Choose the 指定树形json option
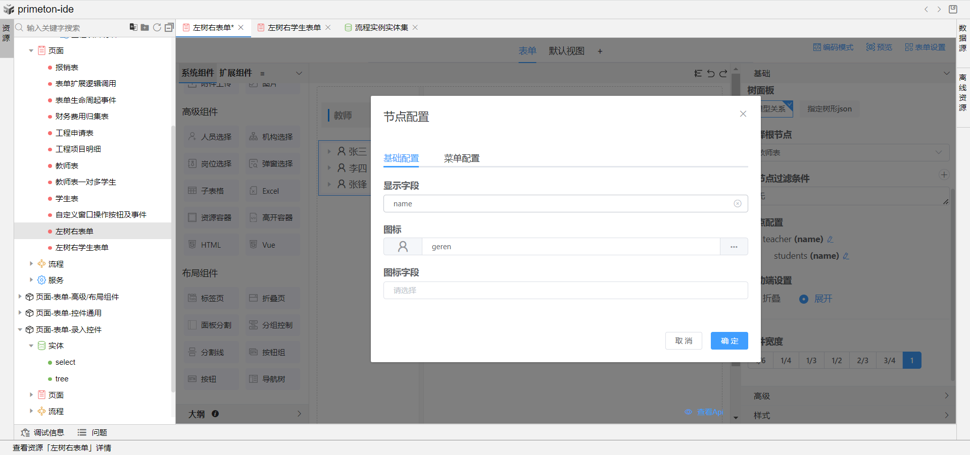 [829, 109]
